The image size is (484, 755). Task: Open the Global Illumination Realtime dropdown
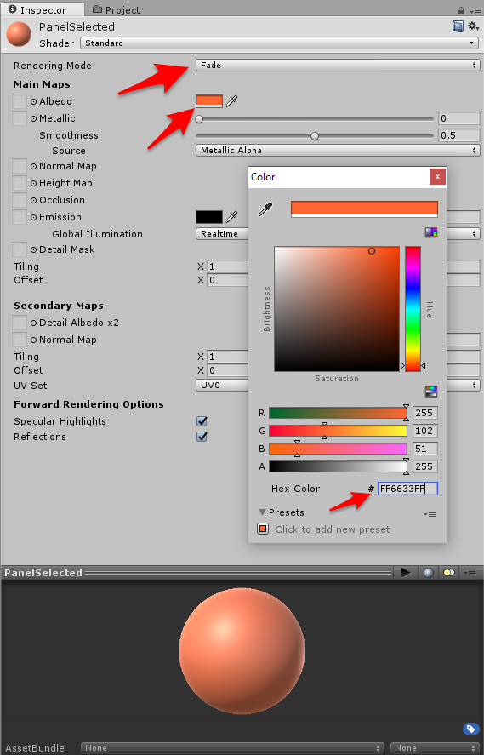[222, 233]
